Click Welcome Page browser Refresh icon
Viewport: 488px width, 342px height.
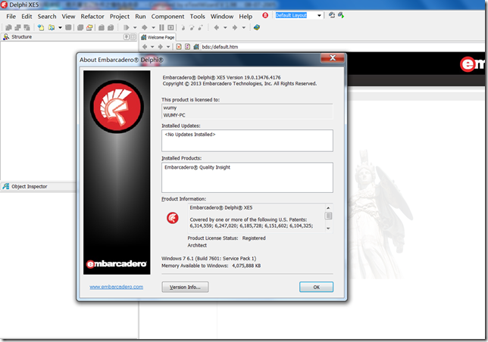click(187, 47)
